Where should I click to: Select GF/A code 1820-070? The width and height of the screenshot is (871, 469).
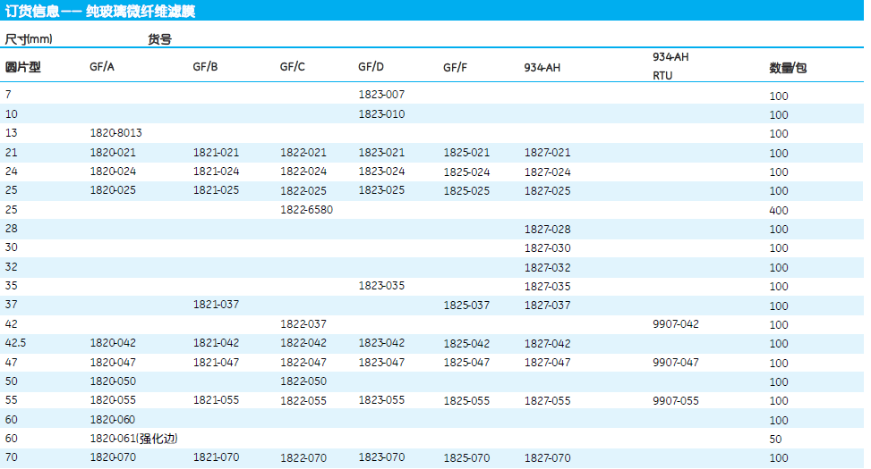pyautogui.click(x=114, y=457)
